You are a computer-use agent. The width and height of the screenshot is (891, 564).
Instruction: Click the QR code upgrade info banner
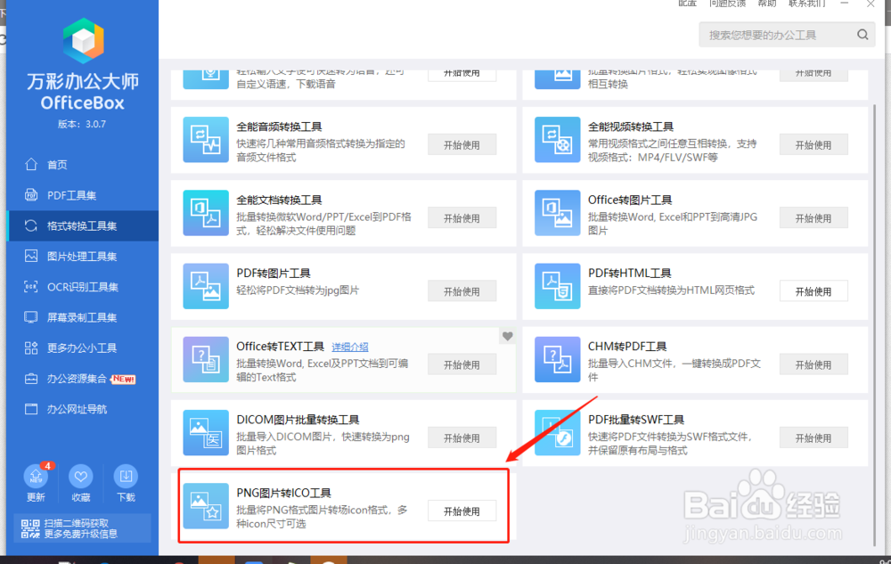tap(82, 528)
